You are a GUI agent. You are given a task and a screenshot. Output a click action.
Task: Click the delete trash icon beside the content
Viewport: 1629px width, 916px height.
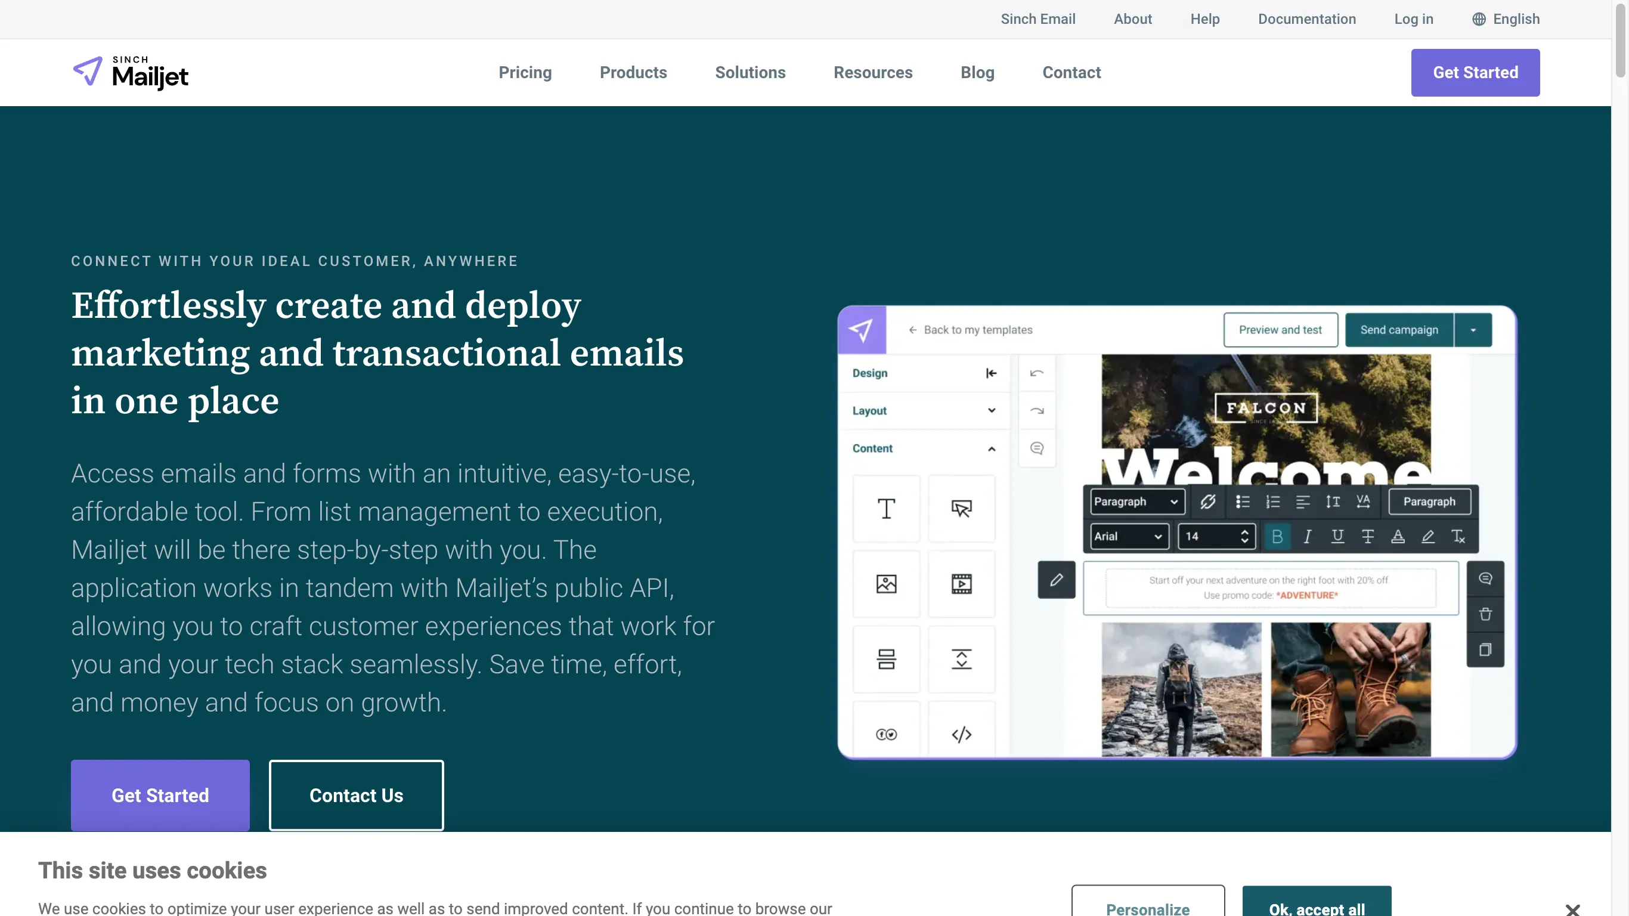1485,614
